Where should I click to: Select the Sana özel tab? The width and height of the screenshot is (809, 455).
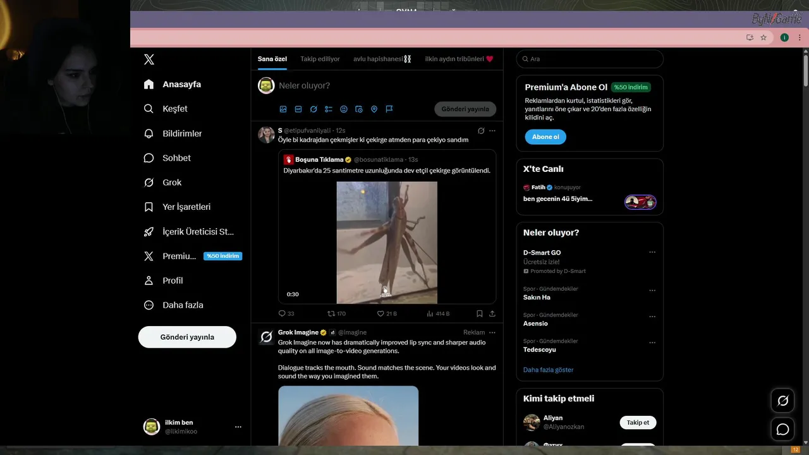(272, 59)
